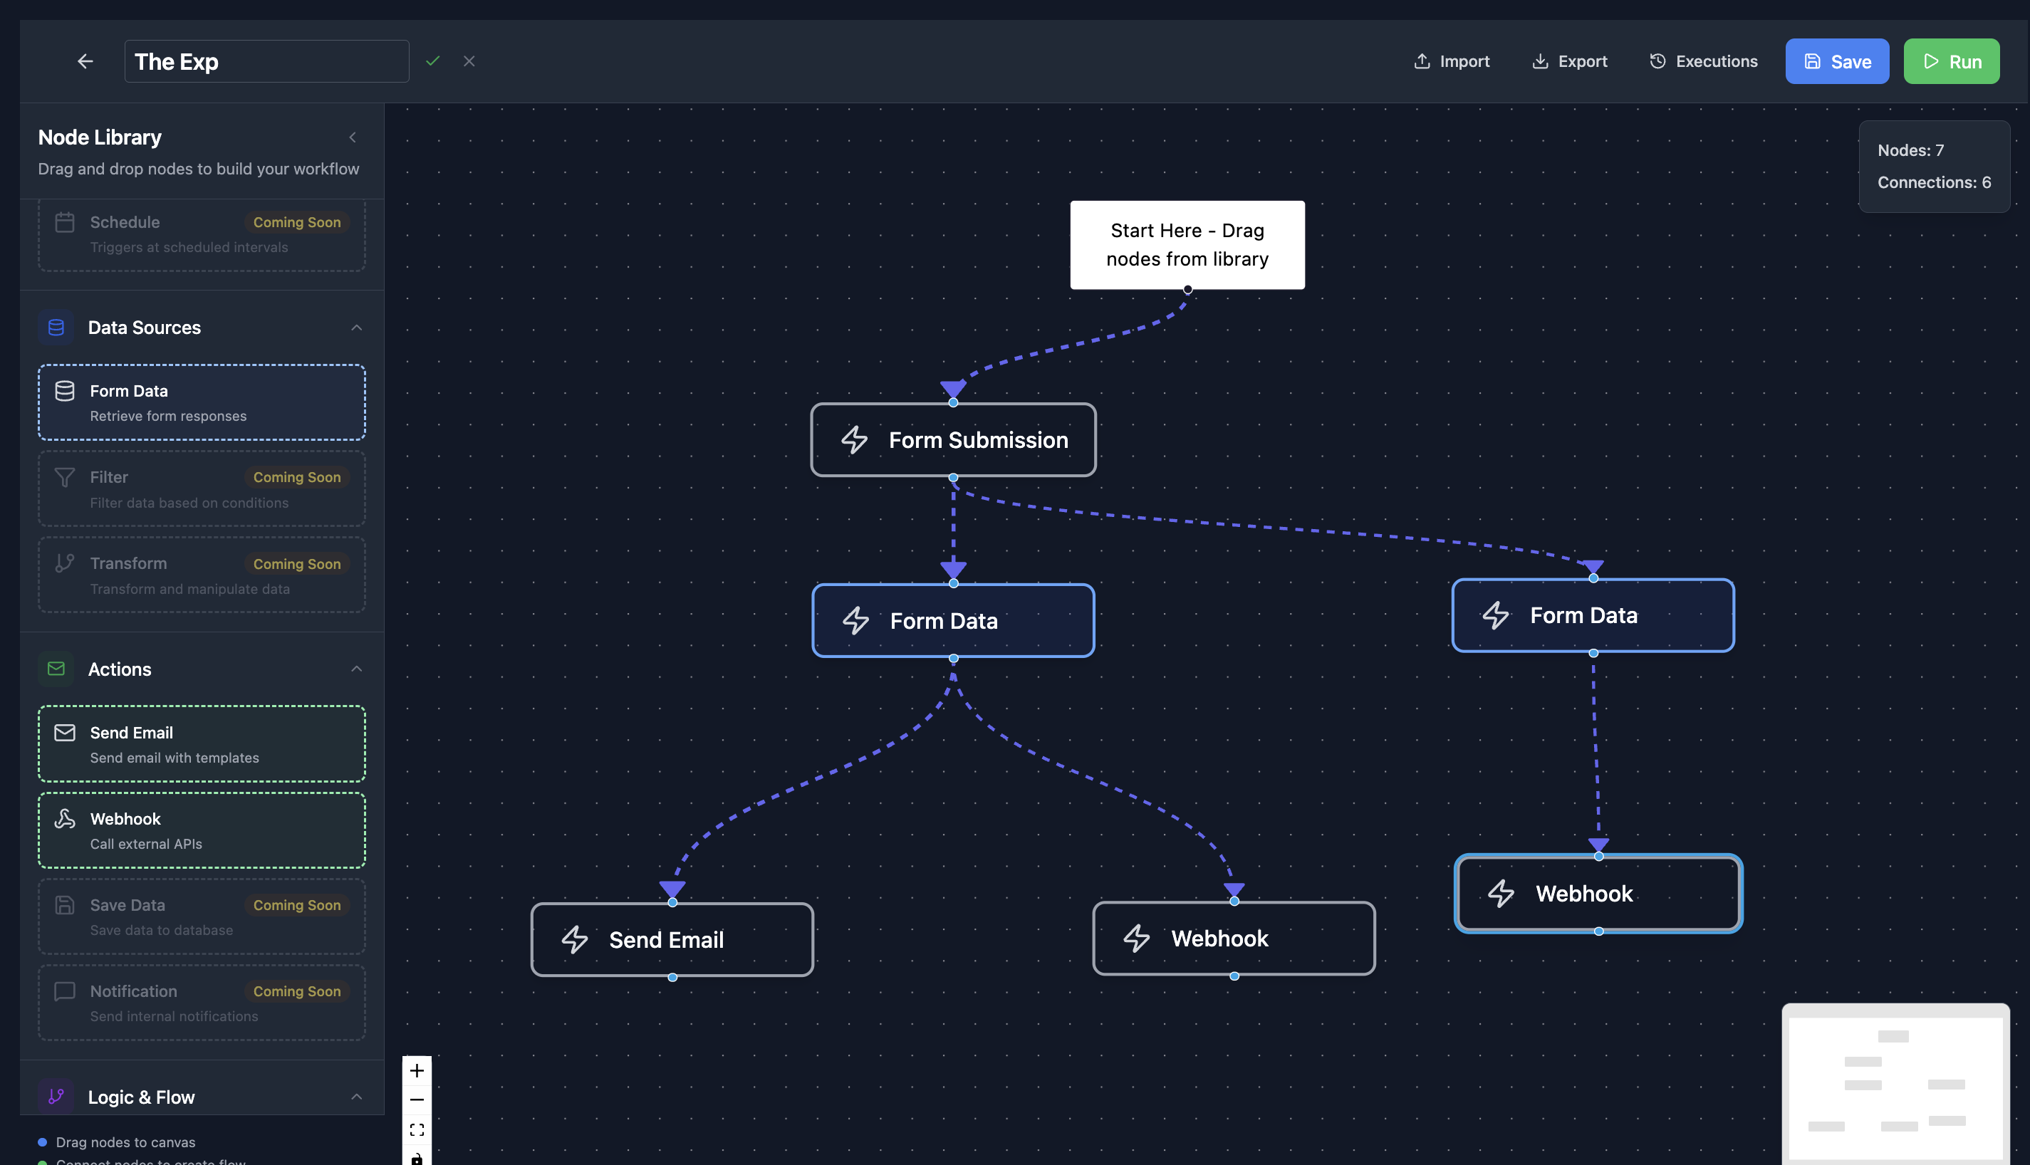Select Form Data in node library
2030x1165 pixels.
202,402
